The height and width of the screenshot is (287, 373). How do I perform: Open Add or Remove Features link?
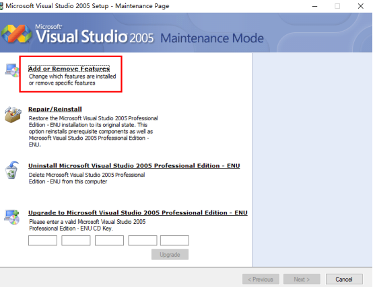click(x=69, y=69)
